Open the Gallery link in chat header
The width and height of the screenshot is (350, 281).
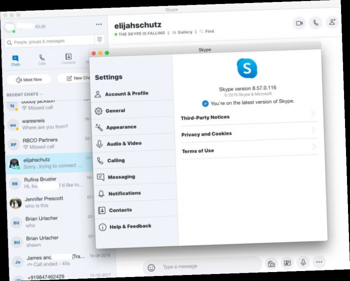click(182, 32)
